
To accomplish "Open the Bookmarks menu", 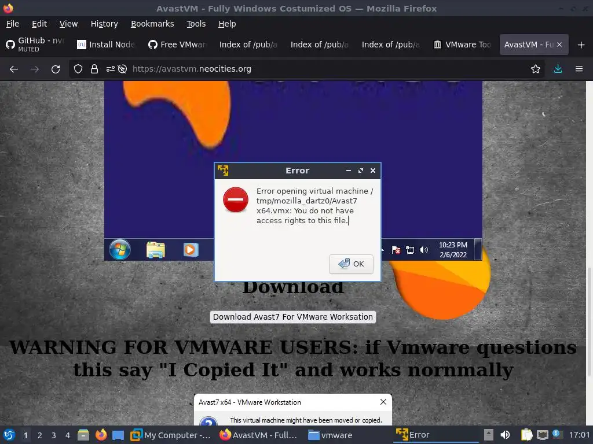I will (152, 24).
